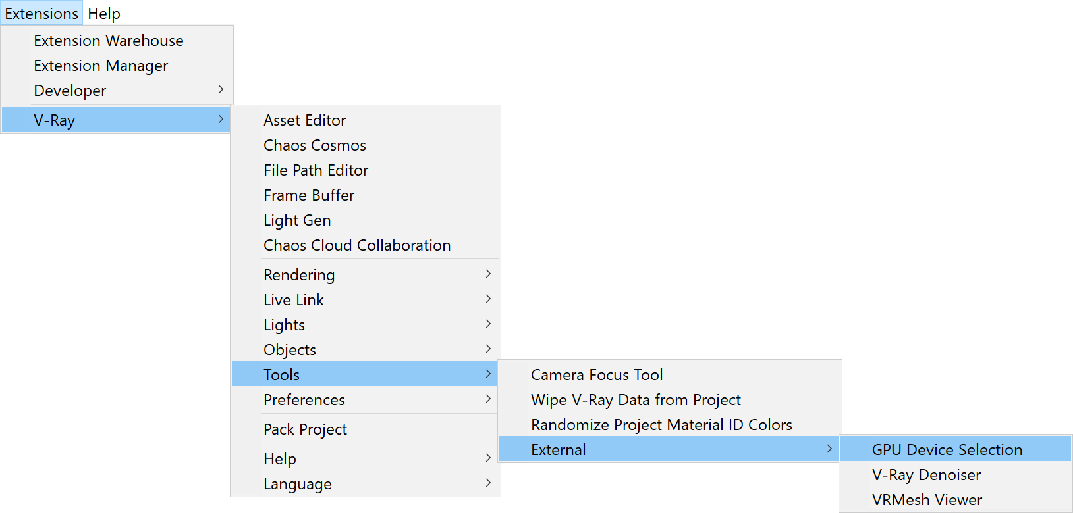Open GPU Device Selection
The image size is (1073, 513).
click(x=956, y=450)
